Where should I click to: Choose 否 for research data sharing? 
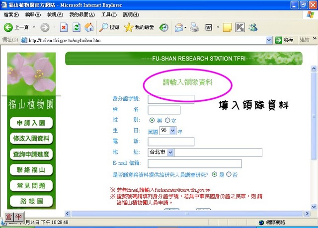pyautogui.click(x=229, y=174)
